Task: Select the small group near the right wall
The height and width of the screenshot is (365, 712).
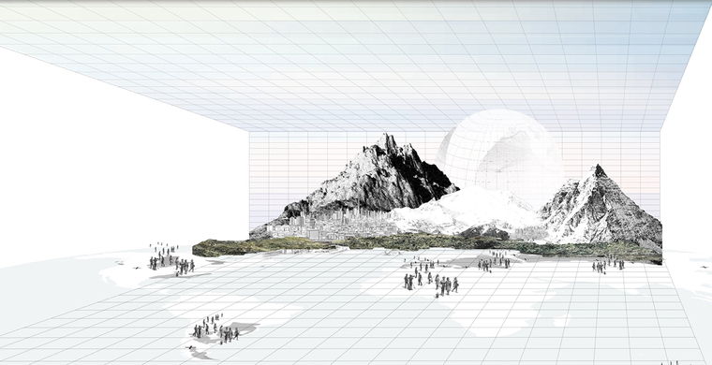Action: click(x=607, y=265)
